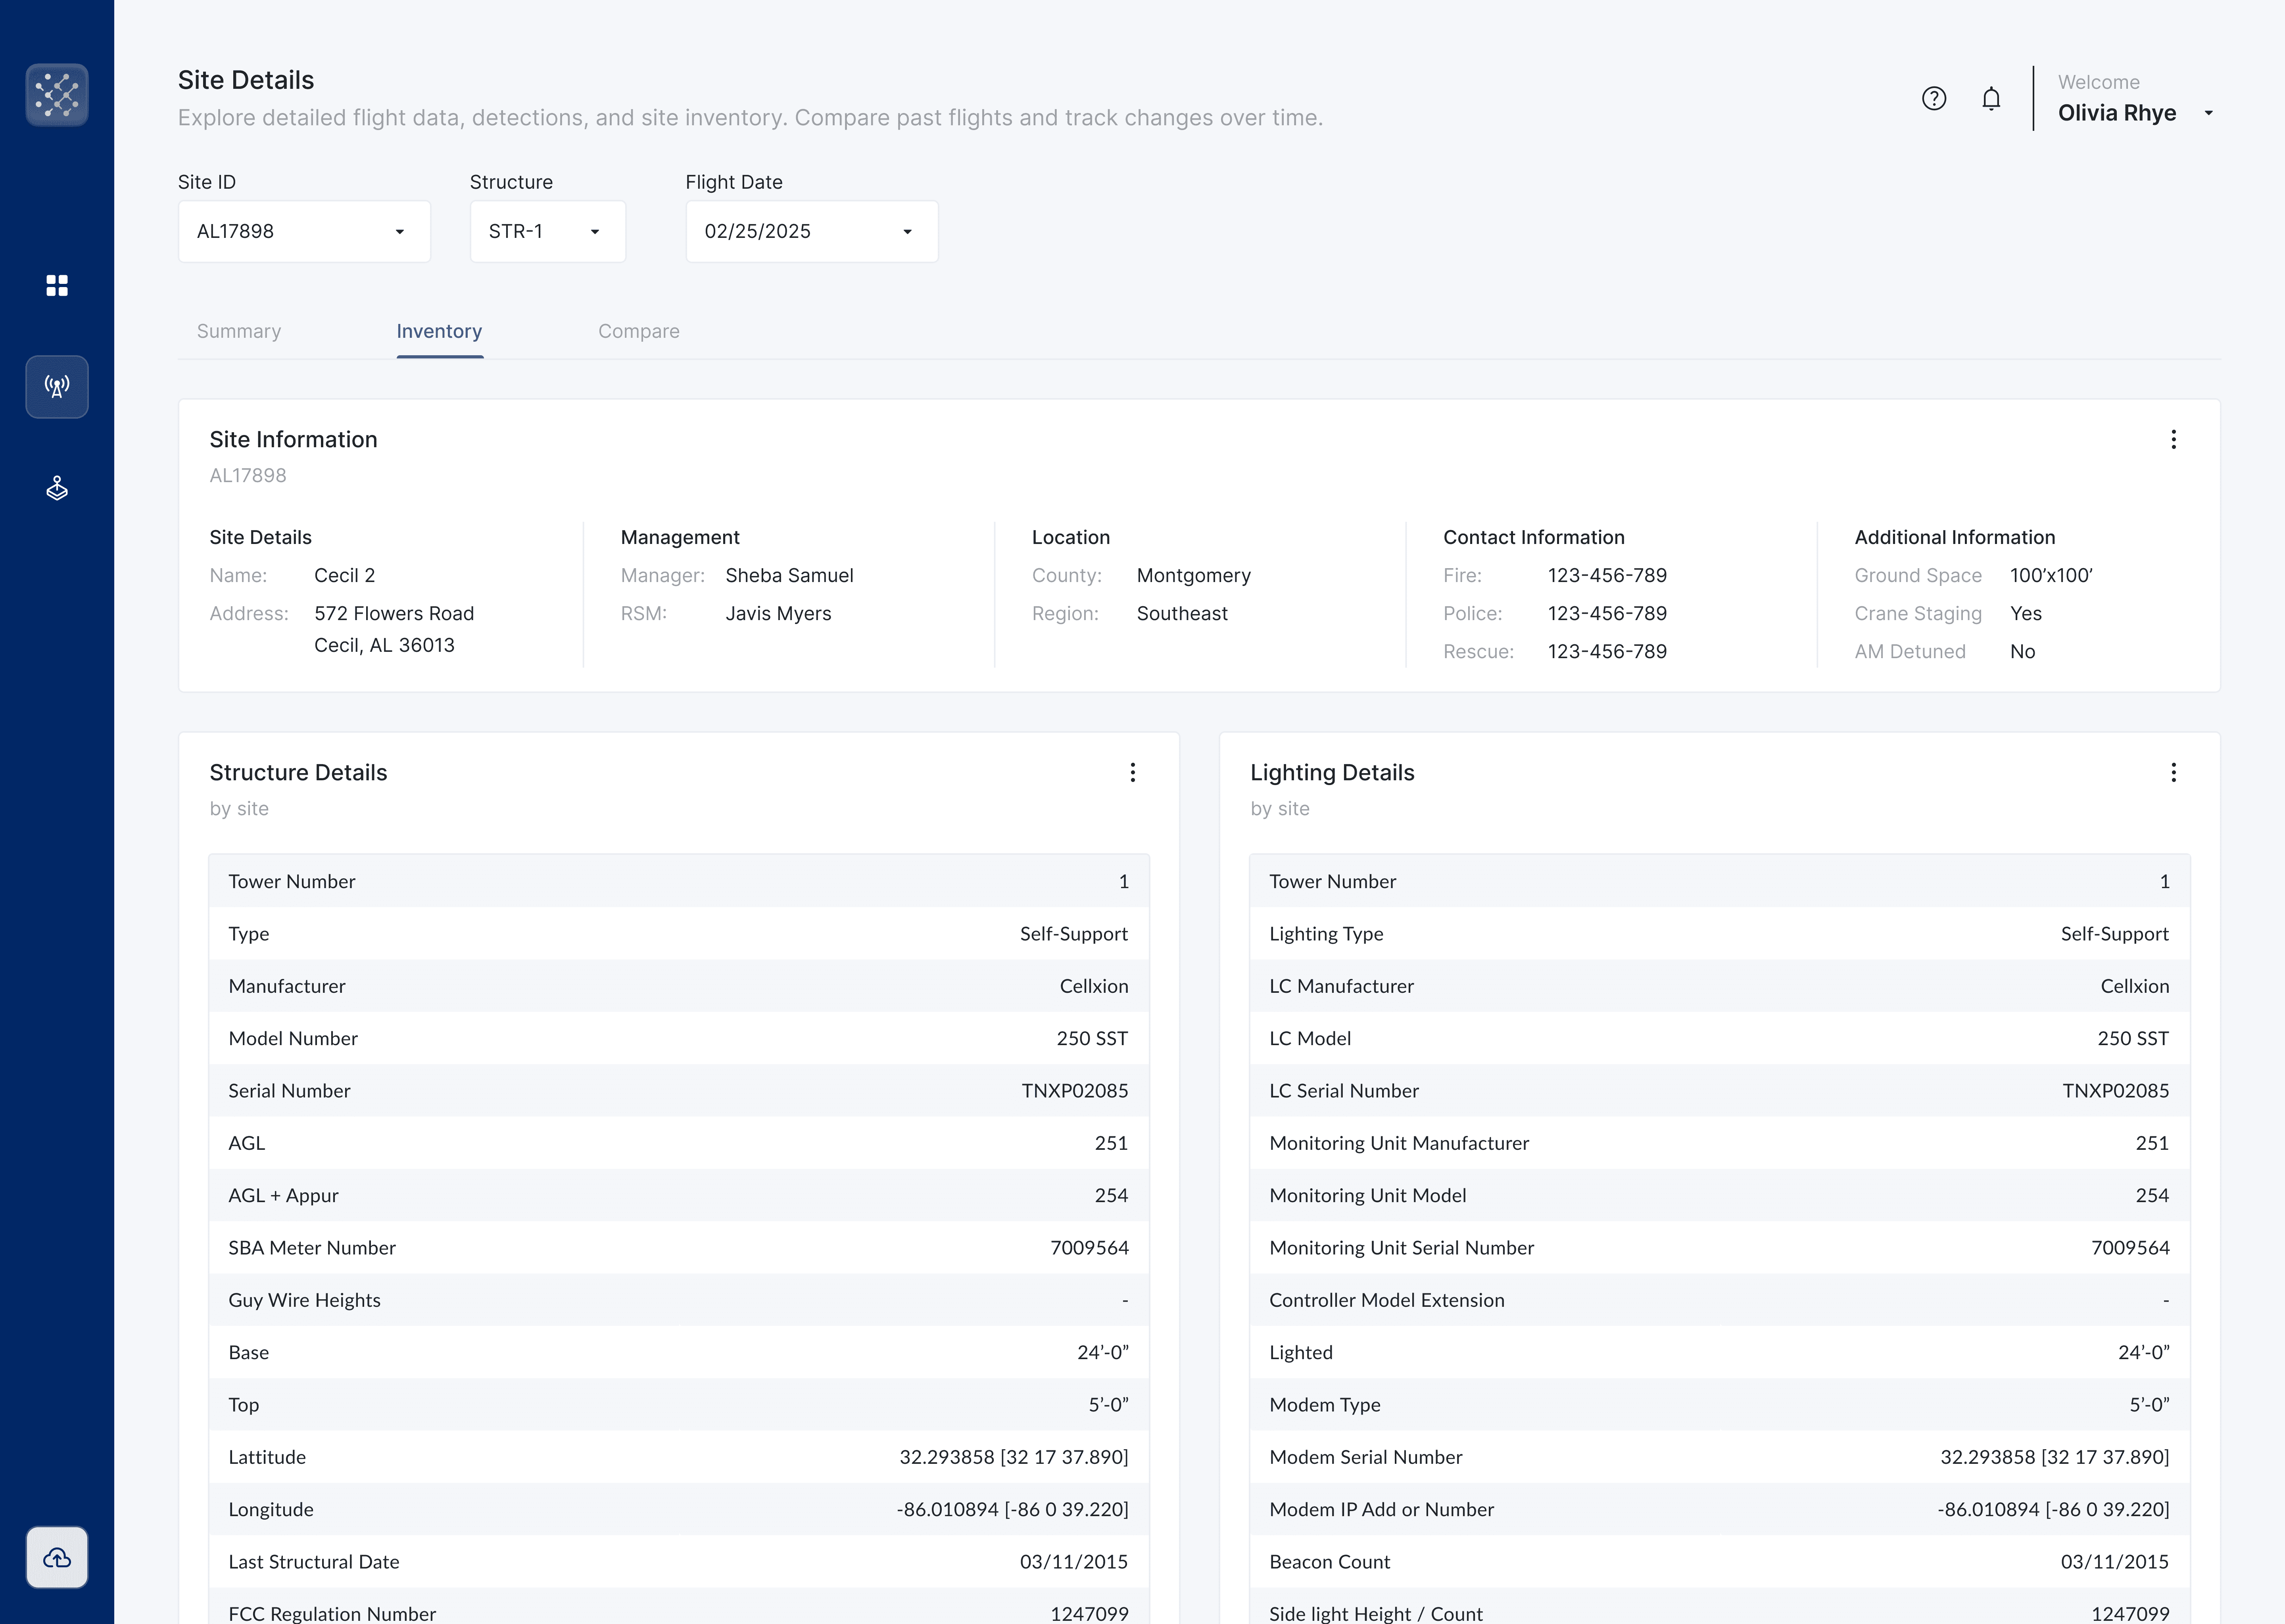Click the app logo in the sidebar
Screen dimensions: 2285x1624
(57, 95)
